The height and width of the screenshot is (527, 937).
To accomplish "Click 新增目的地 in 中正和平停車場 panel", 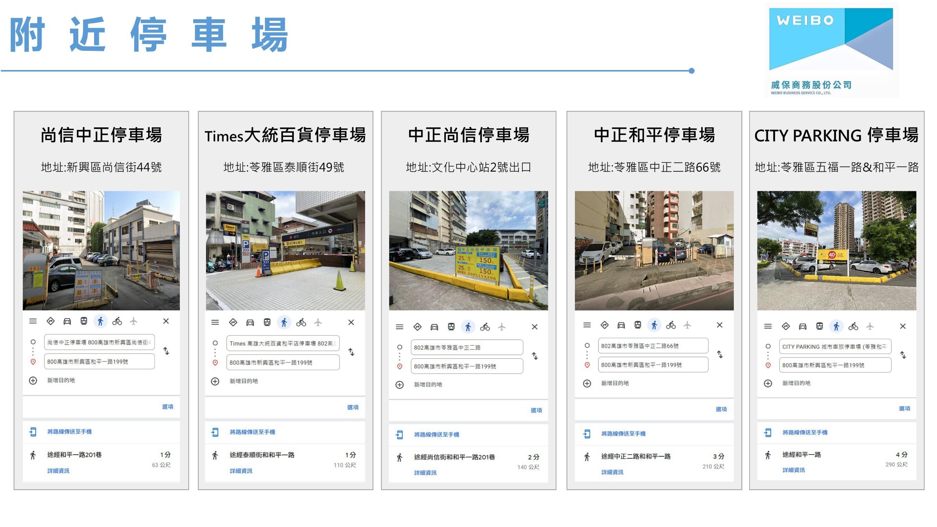I will click(614, 383).
